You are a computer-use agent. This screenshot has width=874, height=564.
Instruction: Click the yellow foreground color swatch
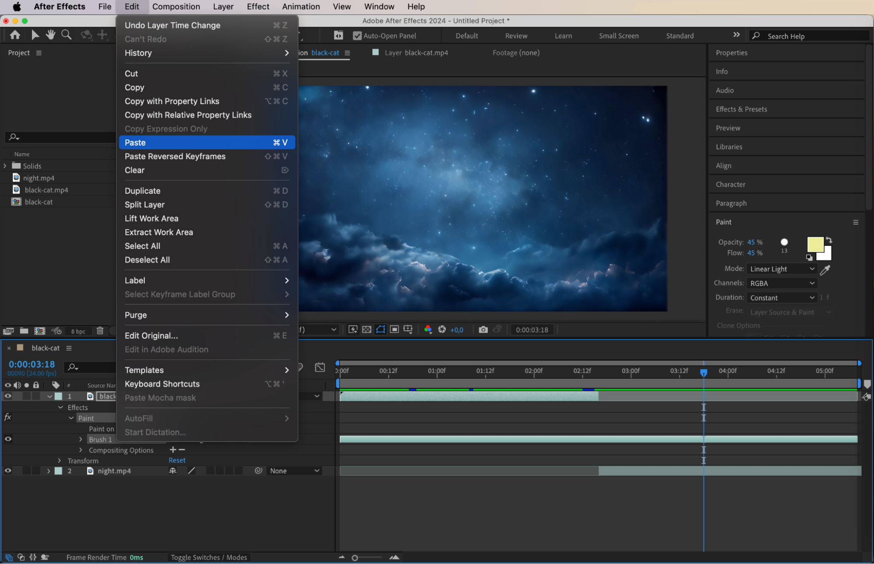point(815,244)
